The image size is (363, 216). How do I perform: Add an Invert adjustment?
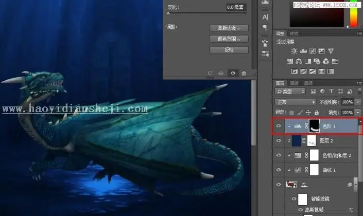(x=294, y=71)
